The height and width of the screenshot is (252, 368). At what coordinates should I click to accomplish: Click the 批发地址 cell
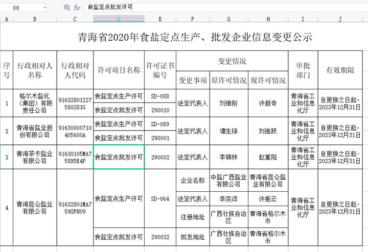click(x=193, y=237)
